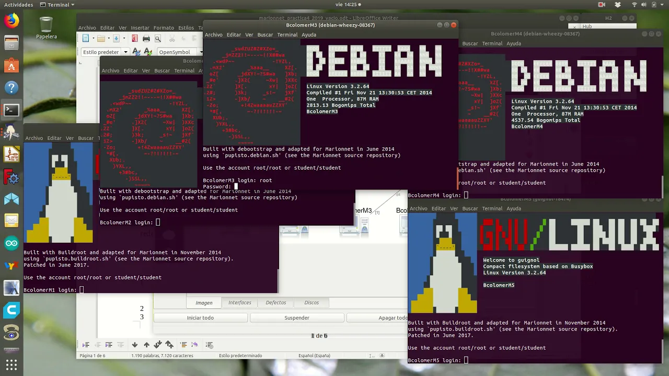Screen dimensions: 669x376
Task: Click the Open folder icon in Writer
Action: tap(101, 38)
